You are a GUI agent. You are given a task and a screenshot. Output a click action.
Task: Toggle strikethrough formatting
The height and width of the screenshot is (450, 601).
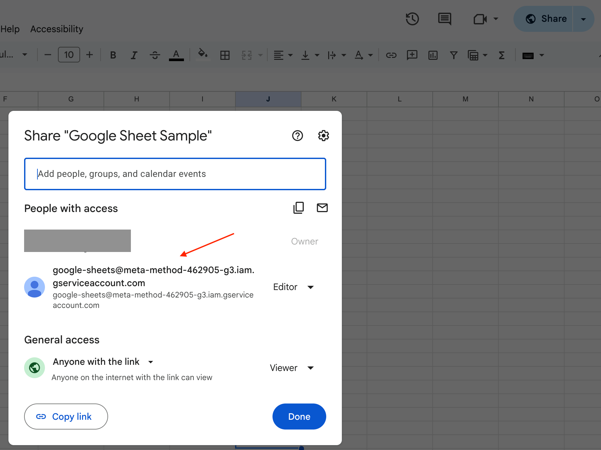155,55
